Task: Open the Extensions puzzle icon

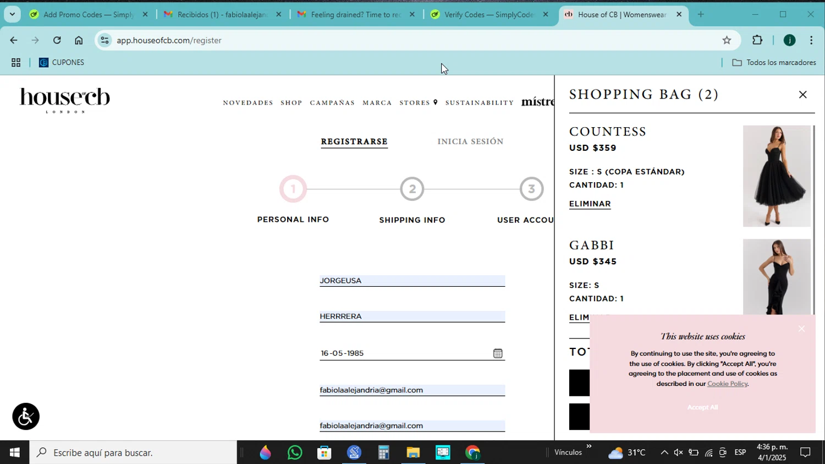Action: [757, 40]
